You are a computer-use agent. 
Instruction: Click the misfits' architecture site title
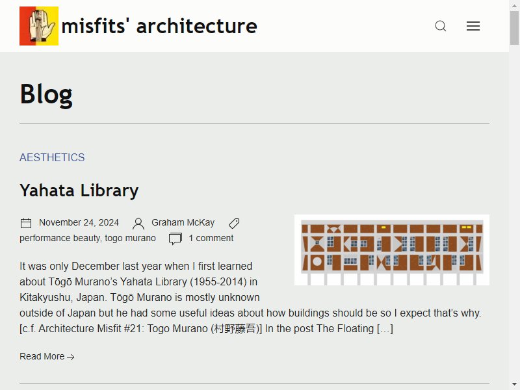click(159, 26)
